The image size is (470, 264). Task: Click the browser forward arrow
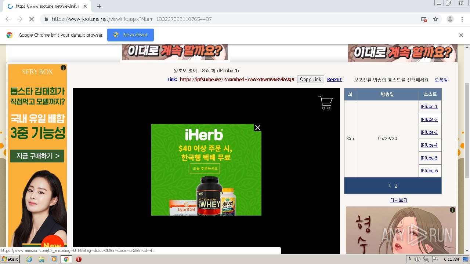click(20, 19)
